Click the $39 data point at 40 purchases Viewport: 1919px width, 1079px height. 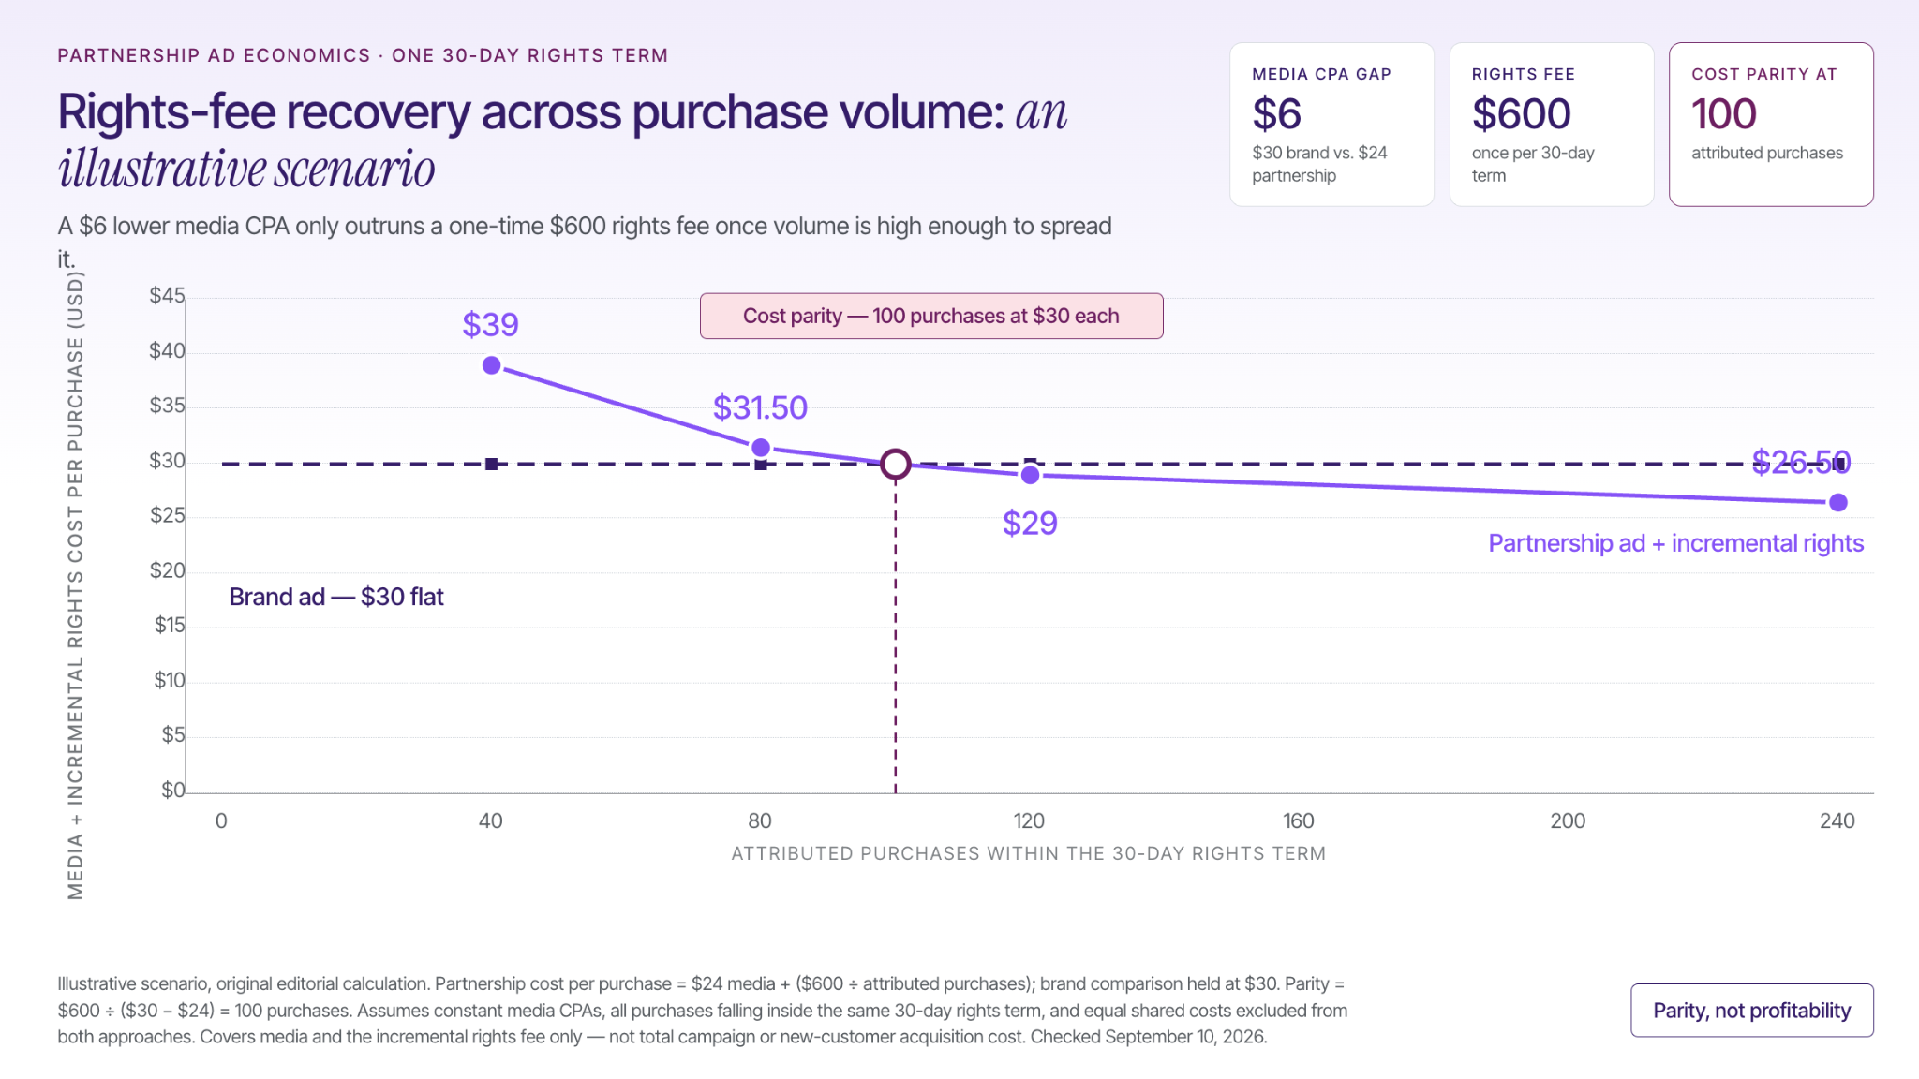pos(491,365)
